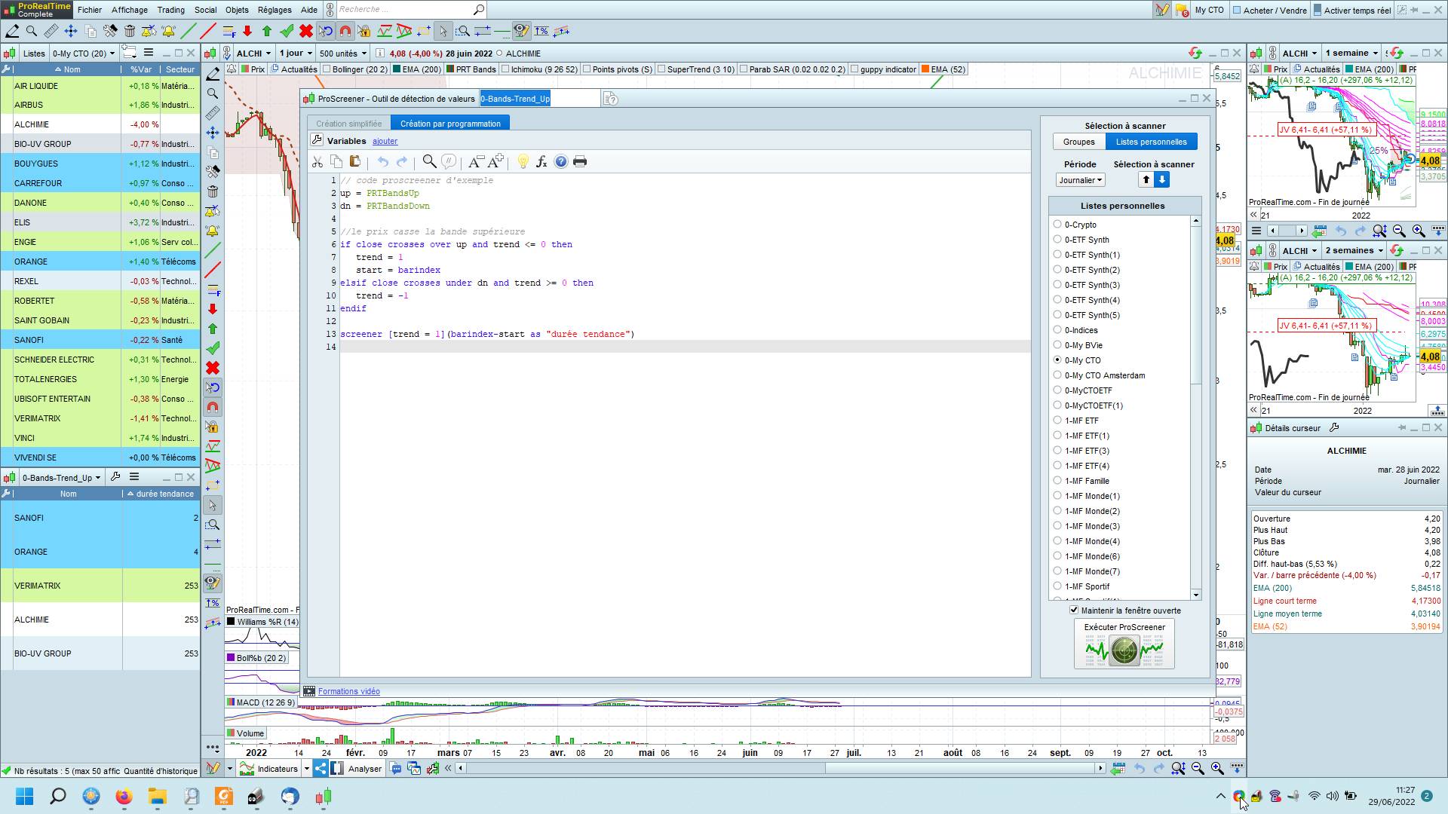
Task: Select the 0-My BVie radio option
Action: [x=1057, y=344]
